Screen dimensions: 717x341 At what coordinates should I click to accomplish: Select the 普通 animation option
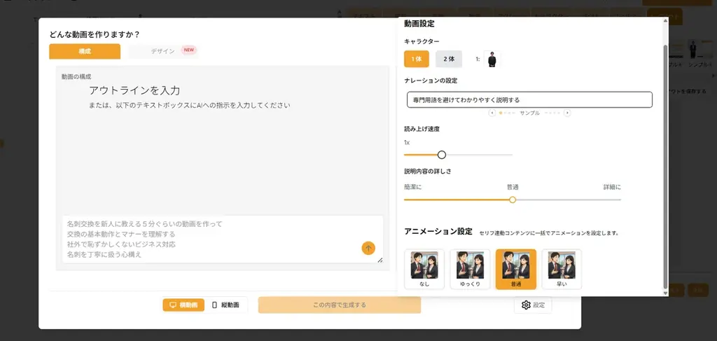click(x=516, y=269)
